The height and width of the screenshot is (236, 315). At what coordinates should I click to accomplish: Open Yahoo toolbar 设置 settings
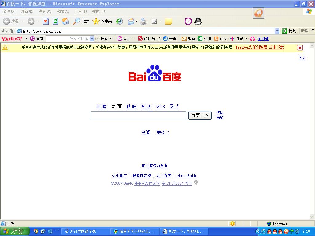[37, 39]
